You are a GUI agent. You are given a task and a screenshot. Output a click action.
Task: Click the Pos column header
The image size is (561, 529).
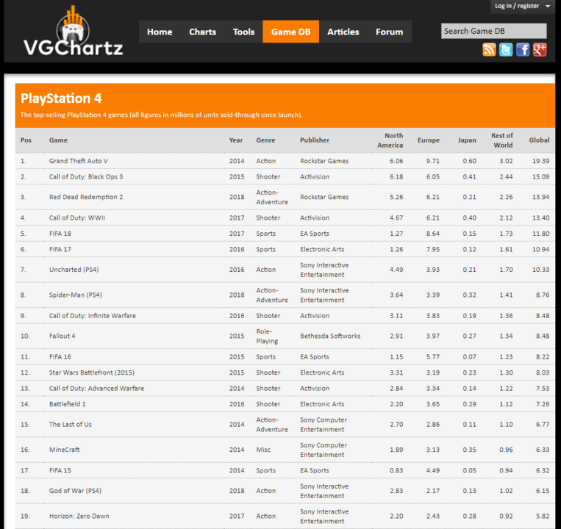[26, 140]
